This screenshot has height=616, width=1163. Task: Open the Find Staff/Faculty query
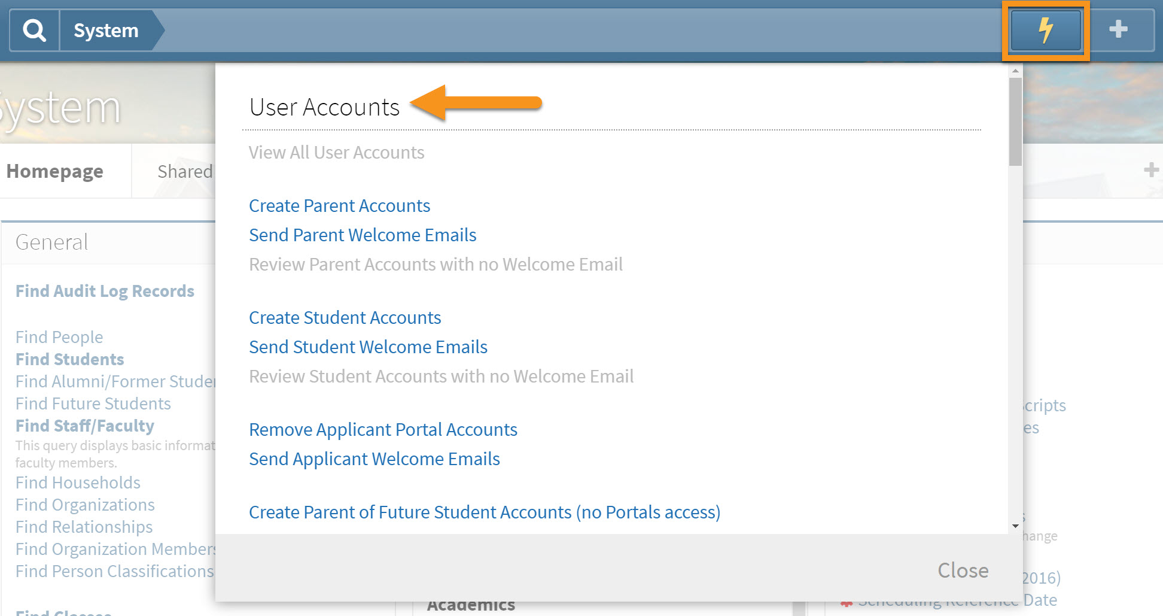pyautogui.click(x=84, y=426)
